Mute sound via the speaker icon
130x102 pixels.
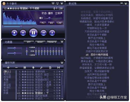(x=41, y=18)
